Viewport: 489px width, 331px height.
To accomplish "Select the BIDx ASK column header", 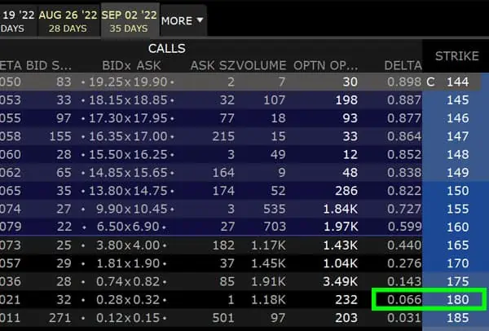I will click(x=134, y=65).
